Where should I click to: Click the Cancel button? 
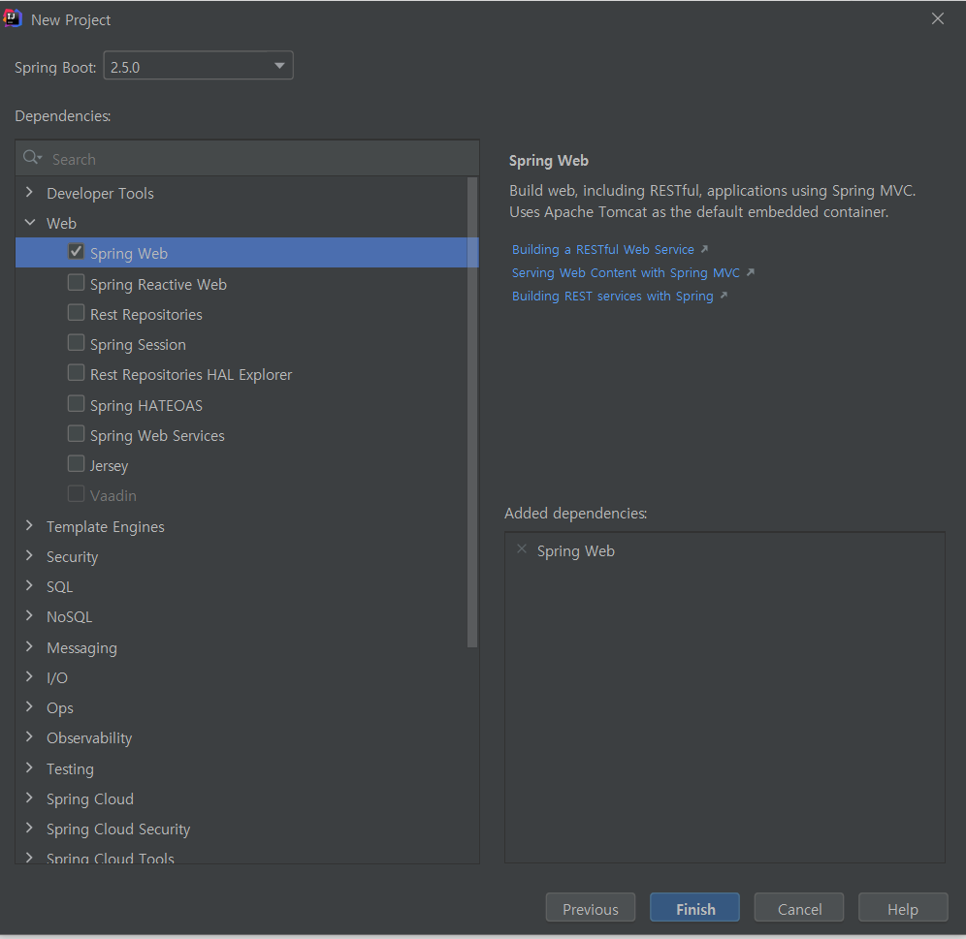pos(799,908)
